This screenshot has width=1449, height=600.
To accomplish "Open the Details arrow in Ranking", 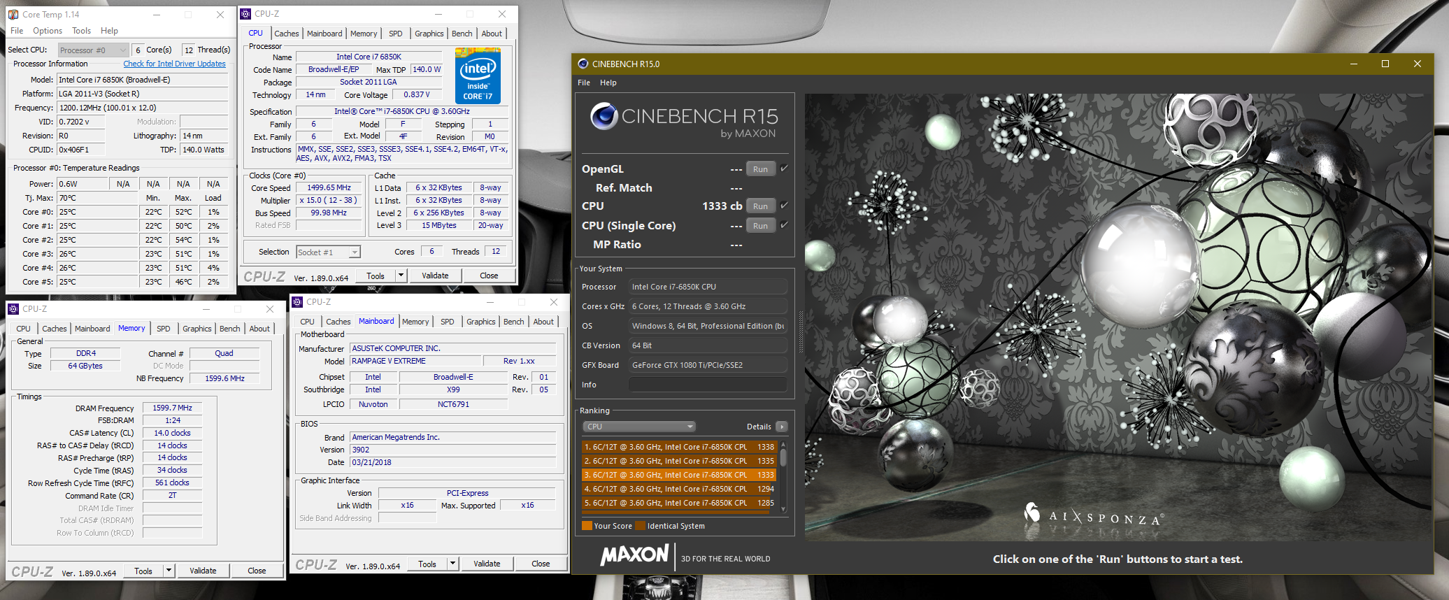I will (x=782, y=427).
